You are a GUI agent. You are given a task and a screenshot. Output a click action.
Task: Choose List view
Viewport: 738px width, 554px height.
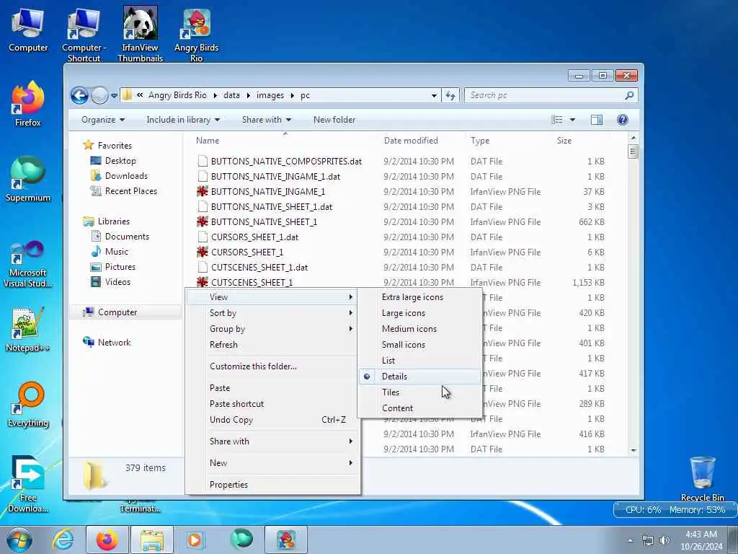[x=419, y=361]
